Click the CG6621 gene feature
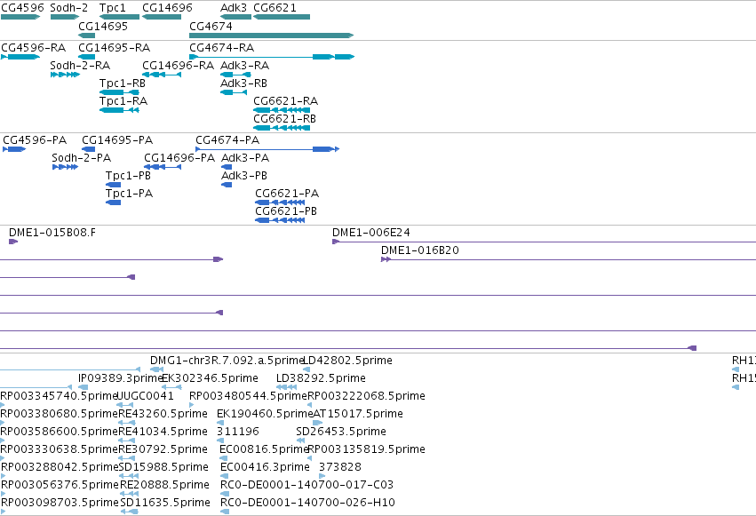Viewport: 756px width, 516px height. 282,17
